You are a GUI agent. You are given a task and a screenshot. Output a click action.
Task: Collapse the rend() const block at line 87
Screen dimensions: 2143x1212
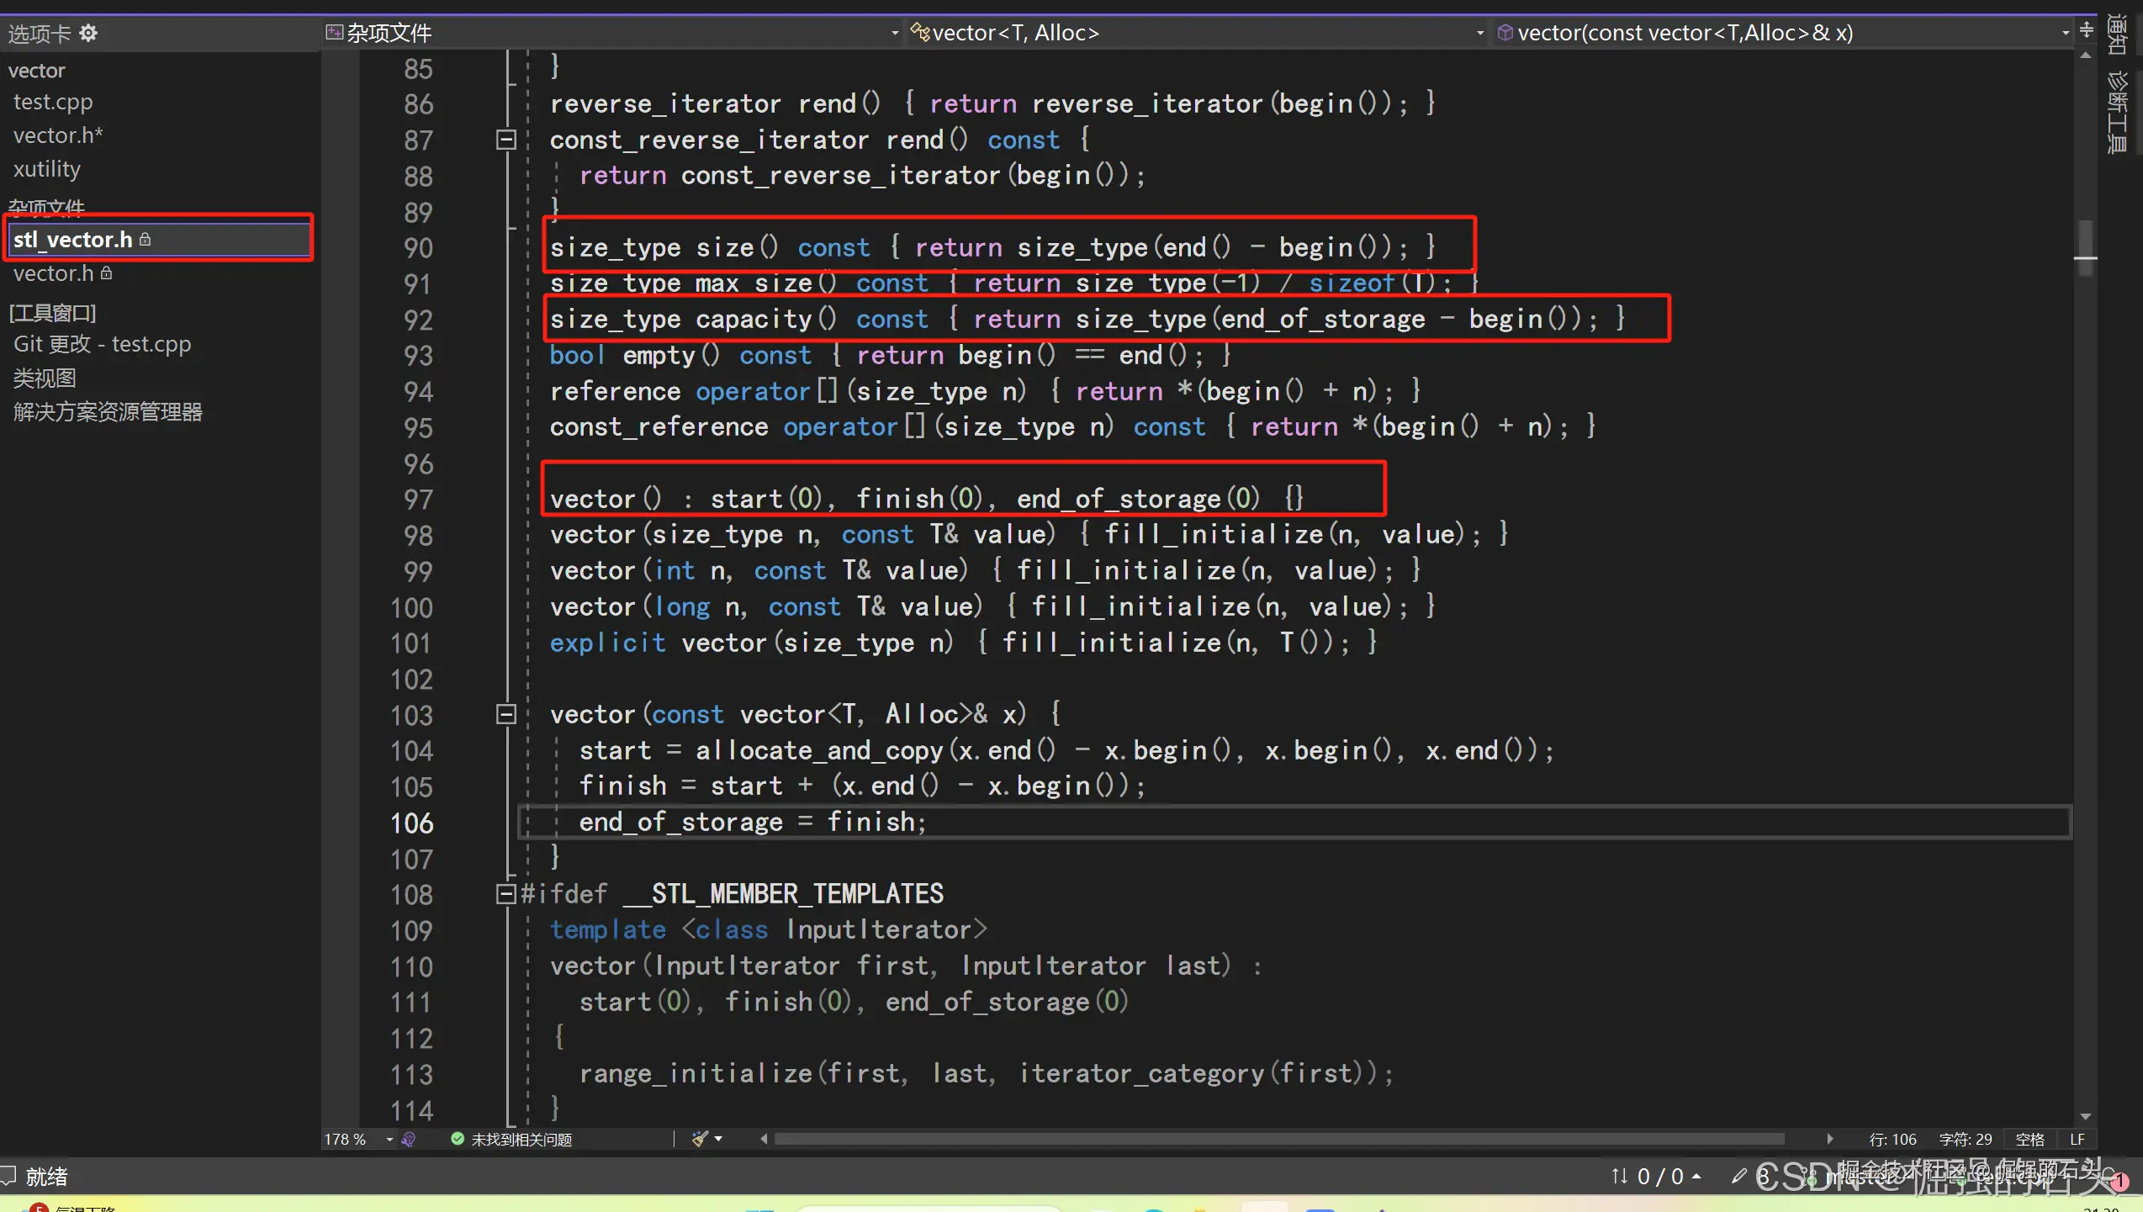505,140
